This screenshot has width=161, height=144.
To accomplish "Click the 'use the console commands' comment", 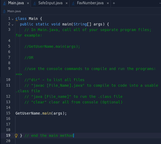I will (86, 72).
